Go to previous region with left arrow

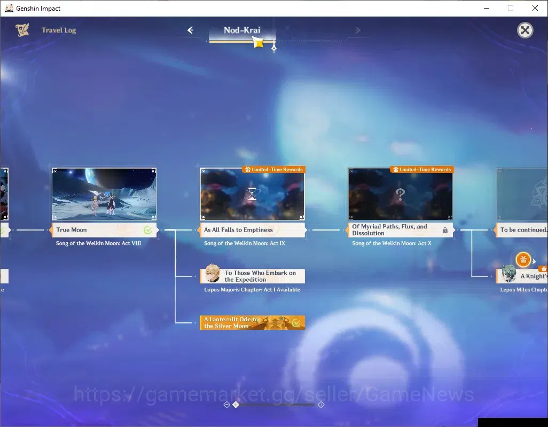pos(190,30)
